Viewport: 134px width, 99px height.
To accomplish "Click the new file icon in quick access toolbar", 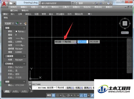I will click(x=11, y=3).
